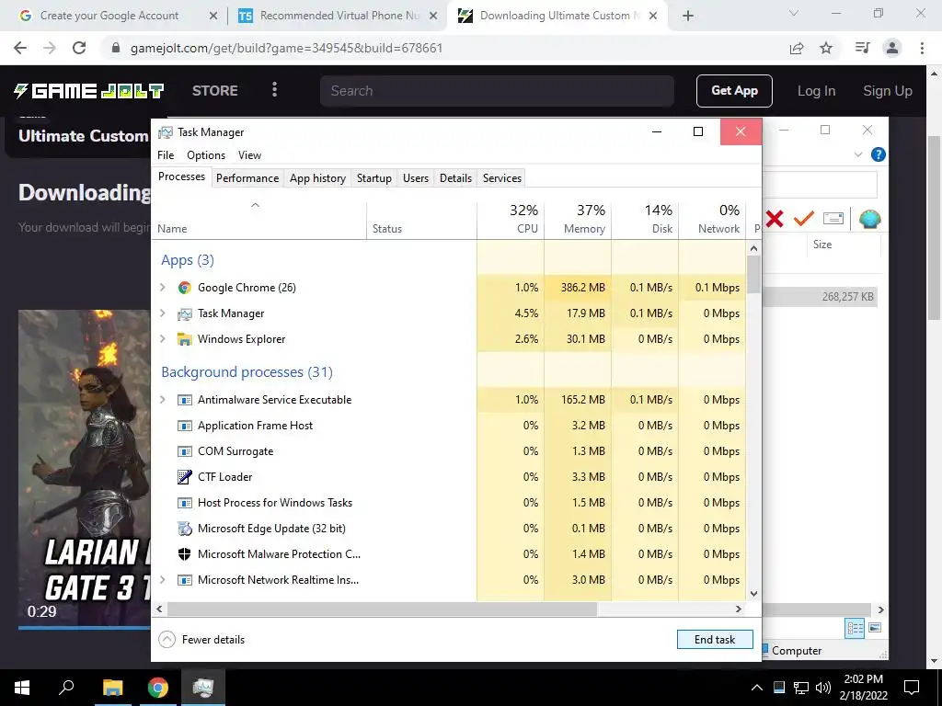Sort processes by Memory column
This screenshot has width=942, height=706.
click(578, 219)
